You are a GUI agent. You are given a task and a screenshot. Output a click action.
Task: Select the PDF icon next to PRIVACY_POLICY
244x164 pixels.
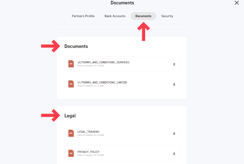pos(71,153)
